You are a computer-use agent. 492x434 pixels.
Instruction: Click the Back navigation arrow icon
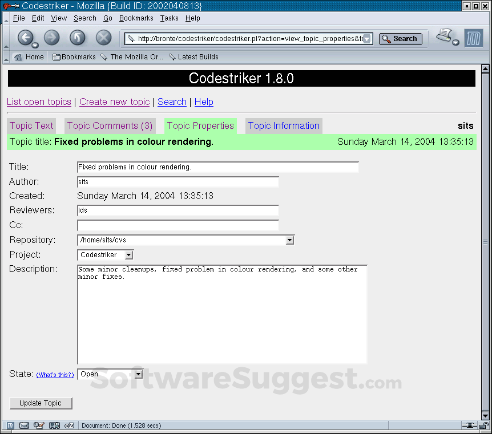tap(26, 38)
